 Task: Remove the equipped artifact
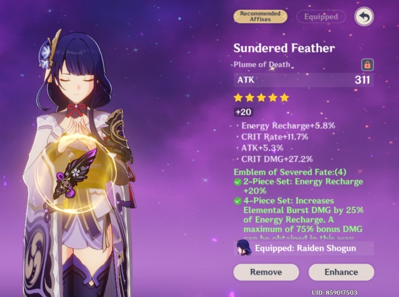tap(266, 272)
